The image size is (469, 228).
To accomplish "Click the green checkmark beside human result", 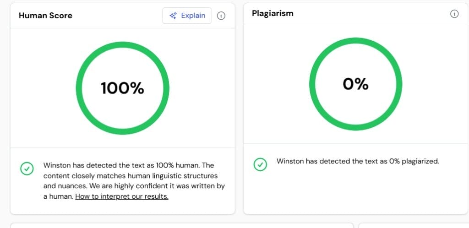I will click(x=27, y=169).
